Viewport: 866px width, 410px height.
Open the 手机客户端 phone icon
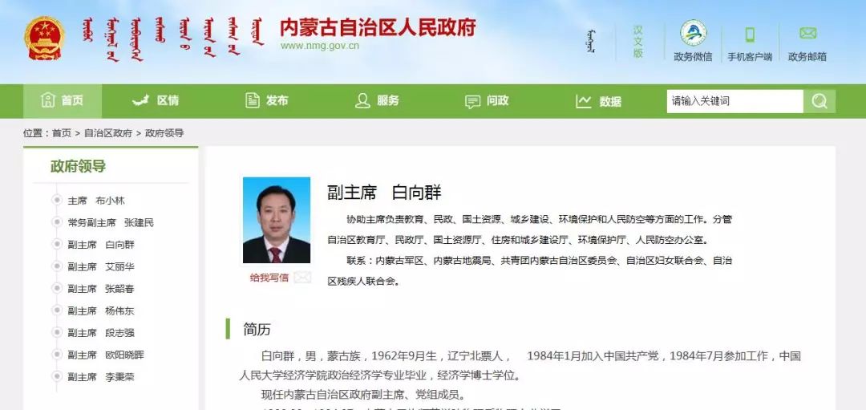click(750, 35)
